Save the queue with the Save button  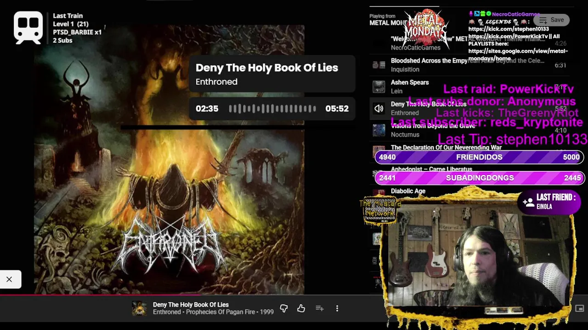(551, 20)
